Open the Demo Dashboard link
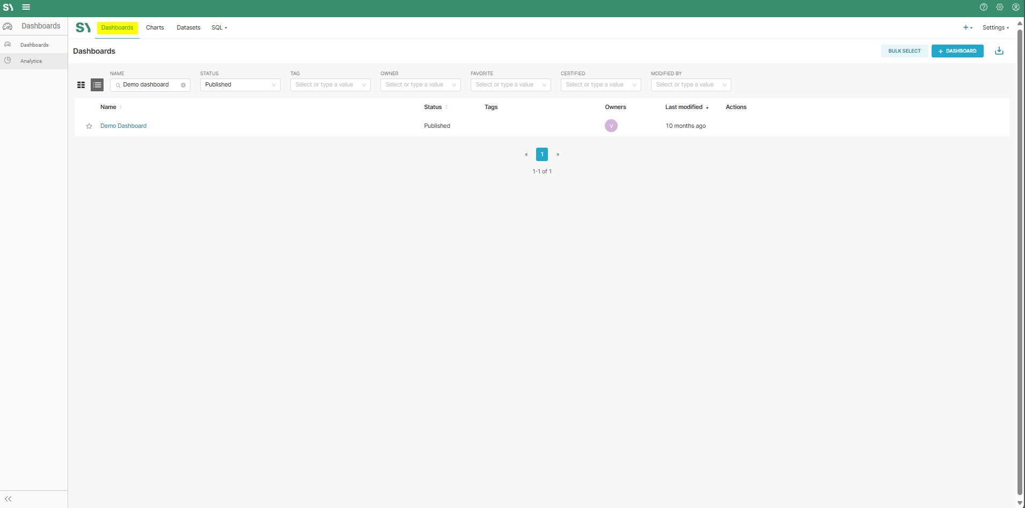This screenshot has height=508, width=1025. tap(123, 126)
